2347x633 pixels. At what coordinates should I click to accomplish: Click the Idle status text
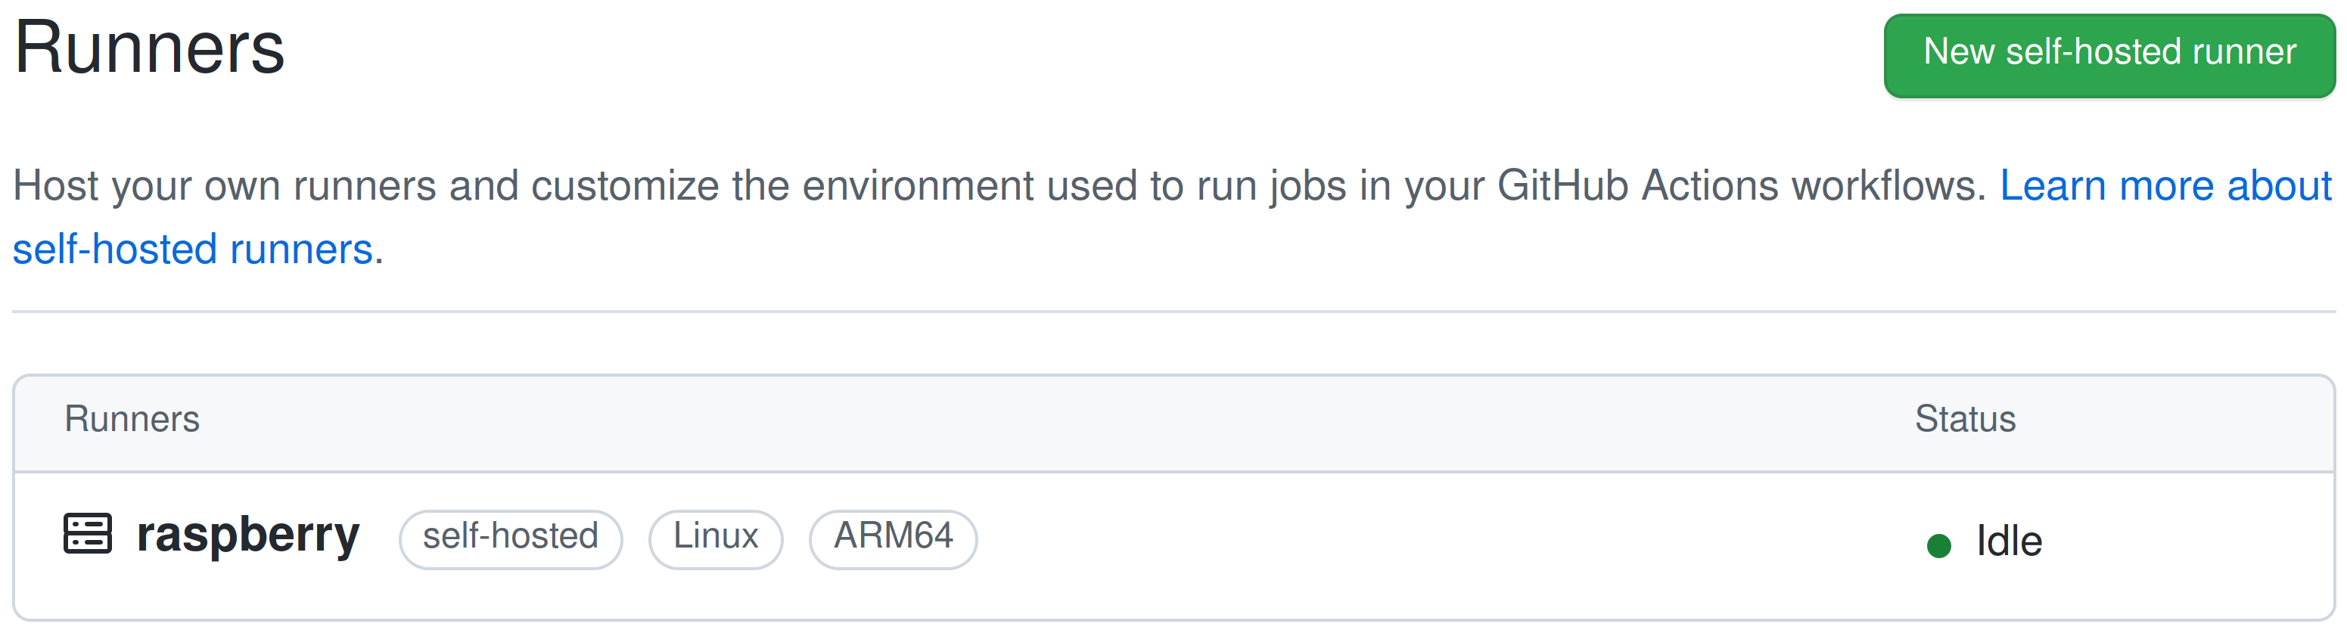(2009, 541)
